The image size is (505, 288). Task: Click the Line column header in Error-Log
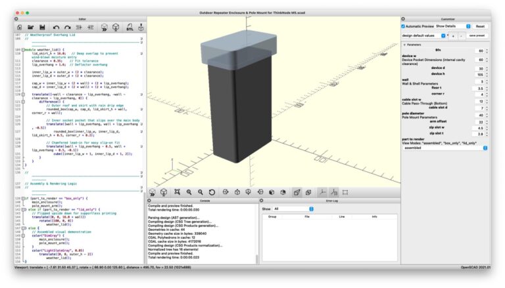[342, 216]
